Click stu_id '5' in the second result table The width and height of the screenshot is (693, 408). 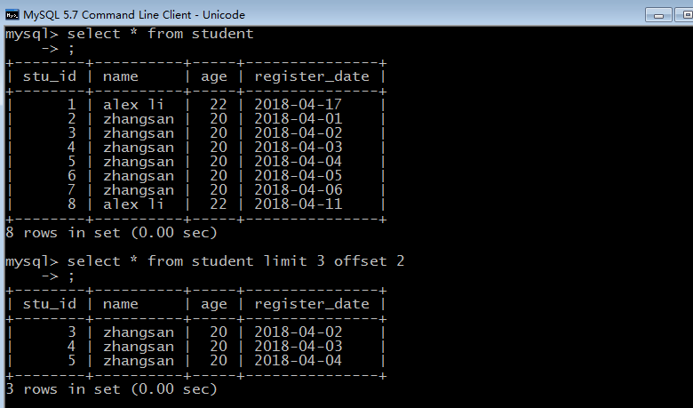(x=72, y=360)
